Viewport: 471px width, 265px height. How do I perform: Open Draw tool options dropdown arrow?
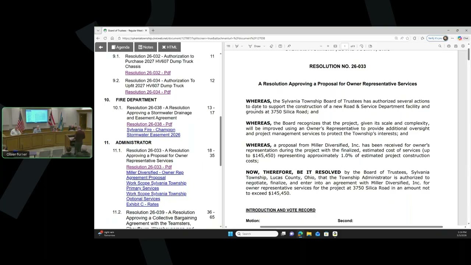coord(264,46)
